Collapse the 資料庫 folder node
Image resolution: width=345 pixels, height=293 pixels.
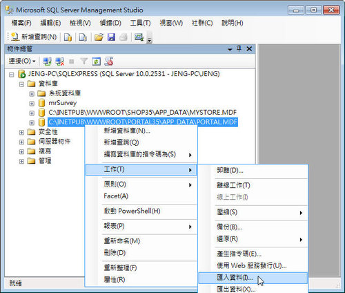21,84
